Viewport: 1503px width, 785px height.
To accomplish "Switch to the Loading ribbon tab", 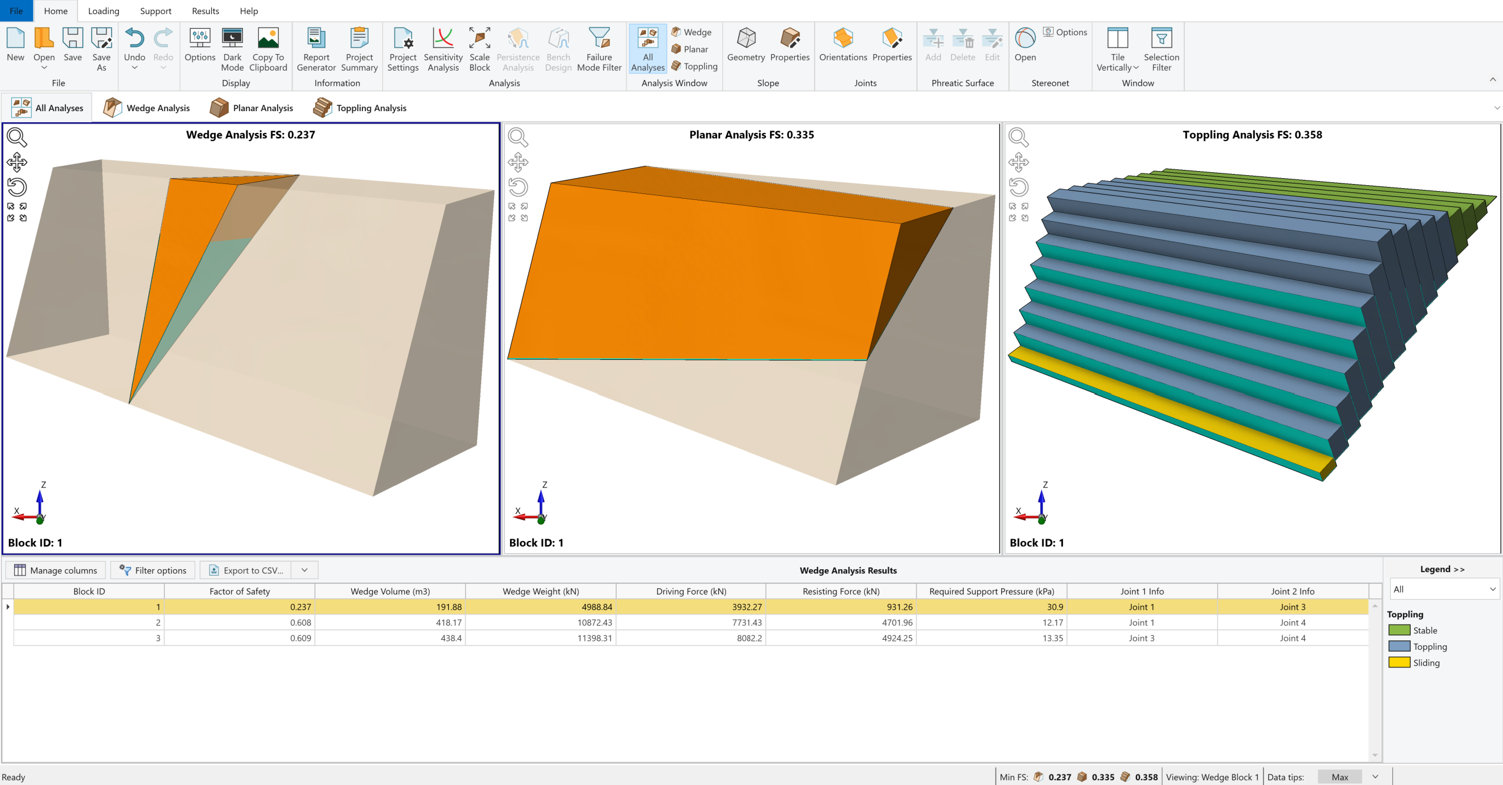I will (104, 11).
